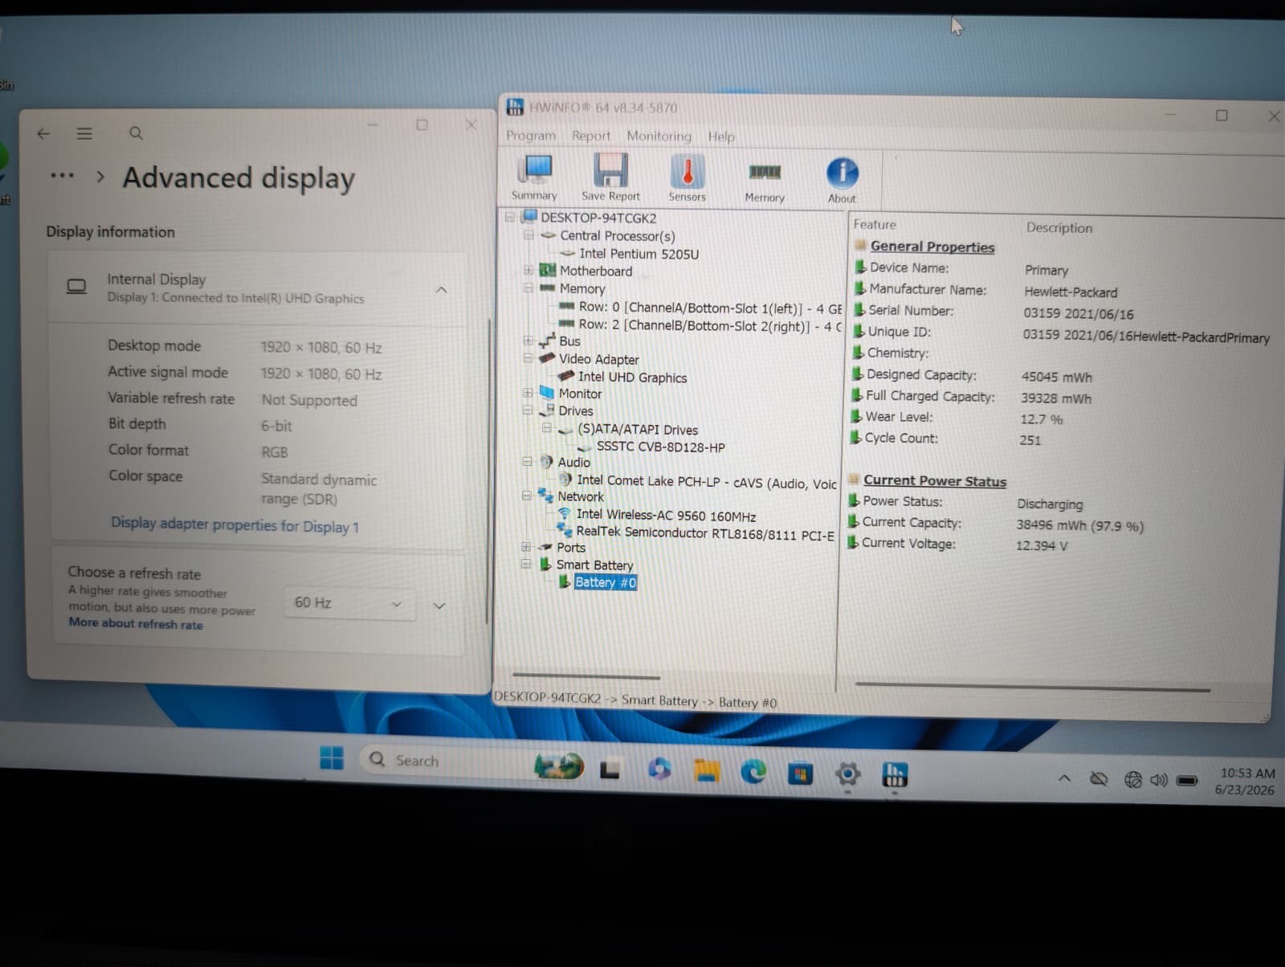Open the Sensors thermometer tool
This screenshot has height=967, width=1285.
click(x=687, y=178)
